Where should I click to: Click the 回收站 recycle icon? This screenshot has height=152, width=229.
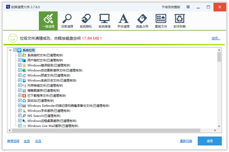tap(24, 100)
